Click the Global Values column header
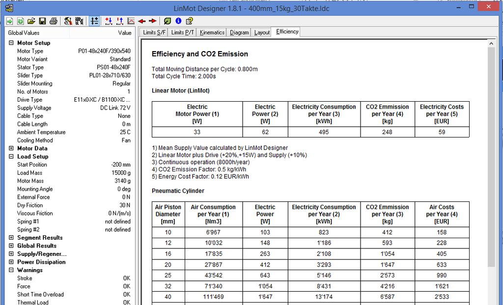This screenshot has width=503, height=305. click(37, 33)
